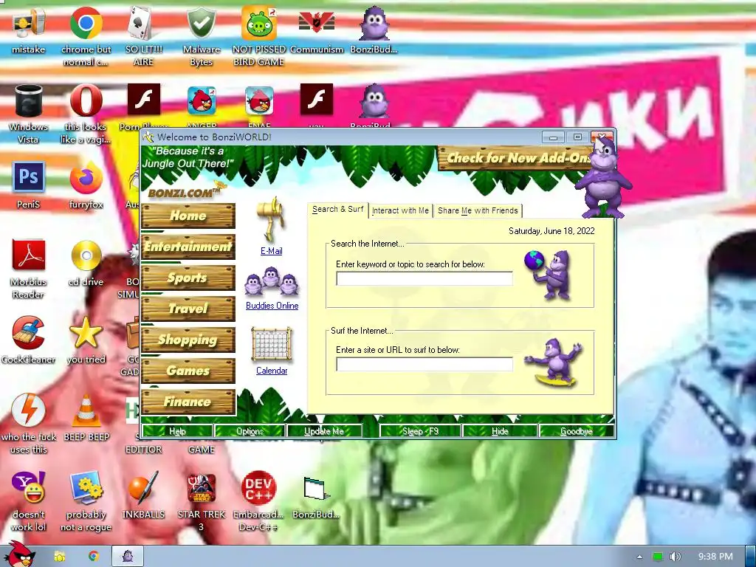The width and height of the screenshot is (756, 567).
Task: Open the Malware Bytes shield icon
Action: (201, 23)
